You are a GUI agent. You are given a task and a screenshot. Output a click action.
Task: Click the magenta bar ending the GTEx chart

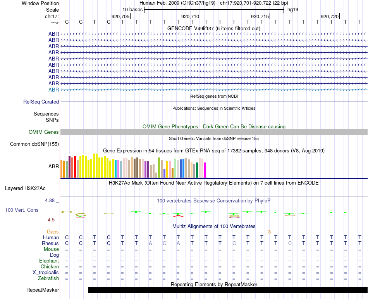(205, 170)
